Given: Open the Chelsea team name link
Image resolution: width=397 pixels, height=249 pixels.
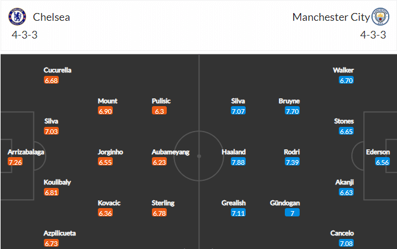Looking at the screenshot, I should click(52, 17).
